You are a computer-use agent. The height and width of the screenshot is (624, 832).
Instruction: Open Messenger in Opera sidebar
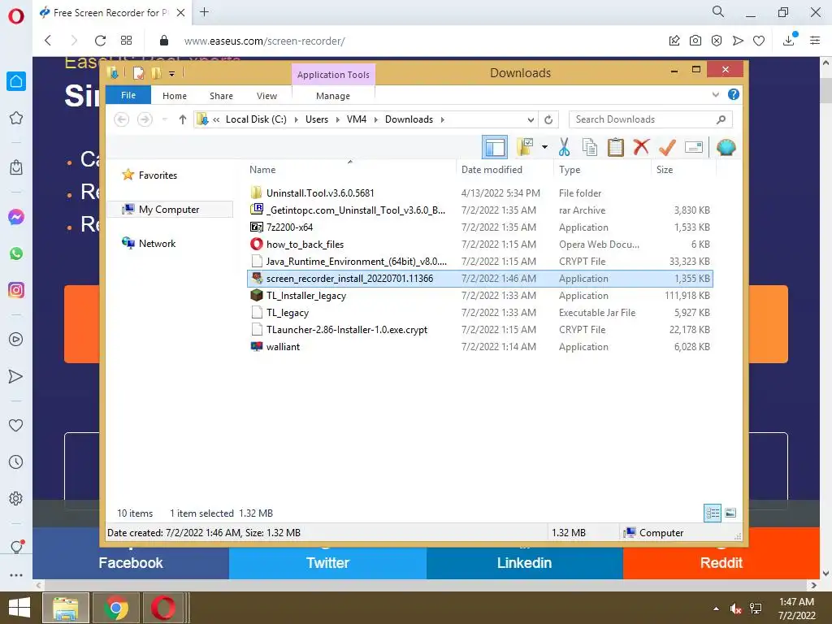(16, 217)
